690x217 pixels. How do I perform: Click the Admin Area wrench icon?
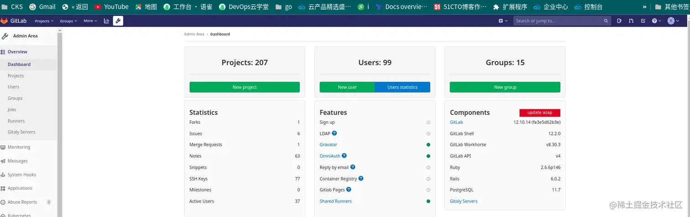pos(118,21)
